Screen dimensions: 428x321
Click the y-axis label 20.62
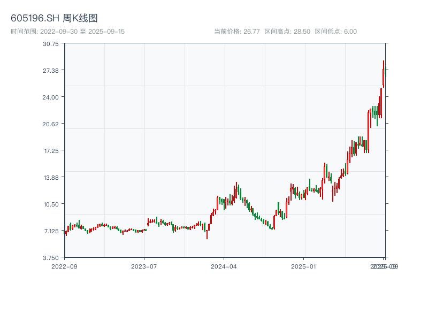coord(51,124)
